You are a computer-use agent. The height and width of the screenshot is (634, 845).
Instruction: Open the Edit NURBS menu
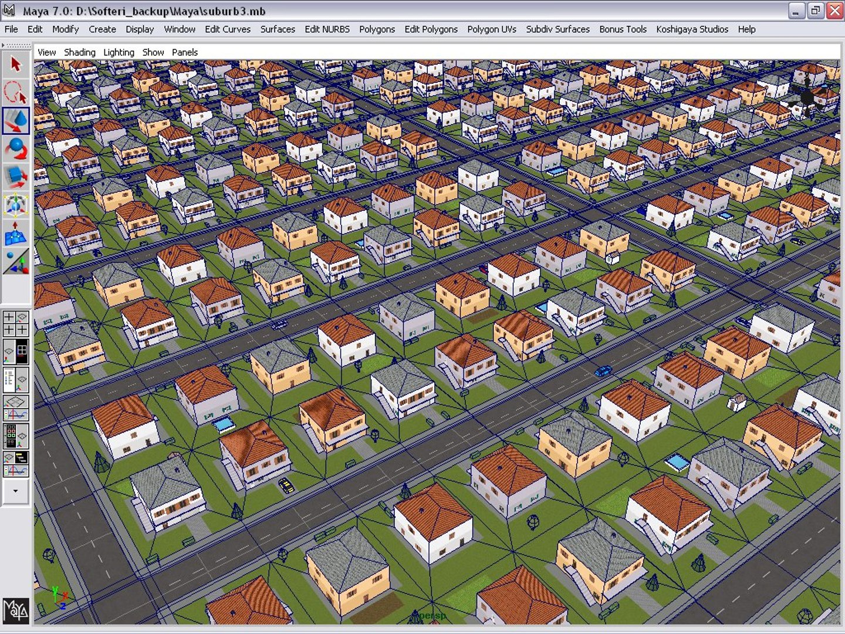click(327, 29)
